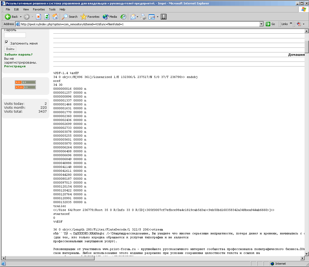Click the Messenger toolbar icon
This screenshot has height=267, width=309.
(x=164, y=17)
